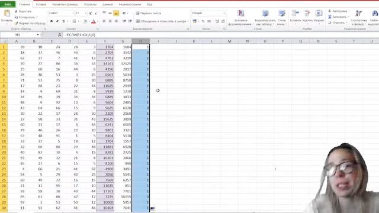Image resolution: width=379 pixels, height=213 pixels.
Task: Click Merge and Center (Объединить и поместить в центре)
Action: (x=160, y=21)
